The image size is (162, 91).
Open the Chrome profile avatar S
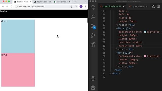[x=81, y=7]
